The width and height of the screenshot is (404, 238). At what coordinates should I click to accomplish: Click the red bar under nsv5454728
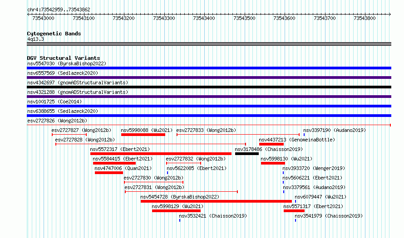pos(216,201)
